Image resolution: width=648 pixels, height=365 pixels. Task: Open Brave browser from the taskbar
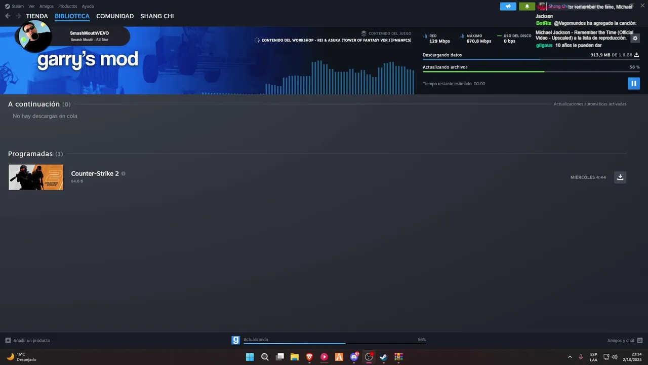[x=309, y=357]
